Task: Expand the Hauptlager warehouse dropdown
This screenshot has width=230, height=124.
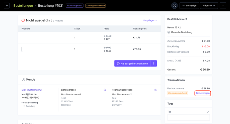Action: [150, 20]
